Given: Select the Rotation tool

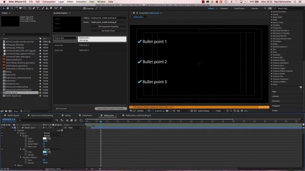Looking at the screenshot, I should click(x=17, y=8).
